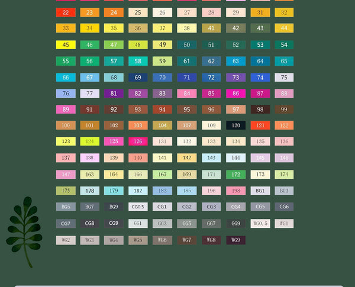Click the neon yellow swatch 123

point(66,142)
